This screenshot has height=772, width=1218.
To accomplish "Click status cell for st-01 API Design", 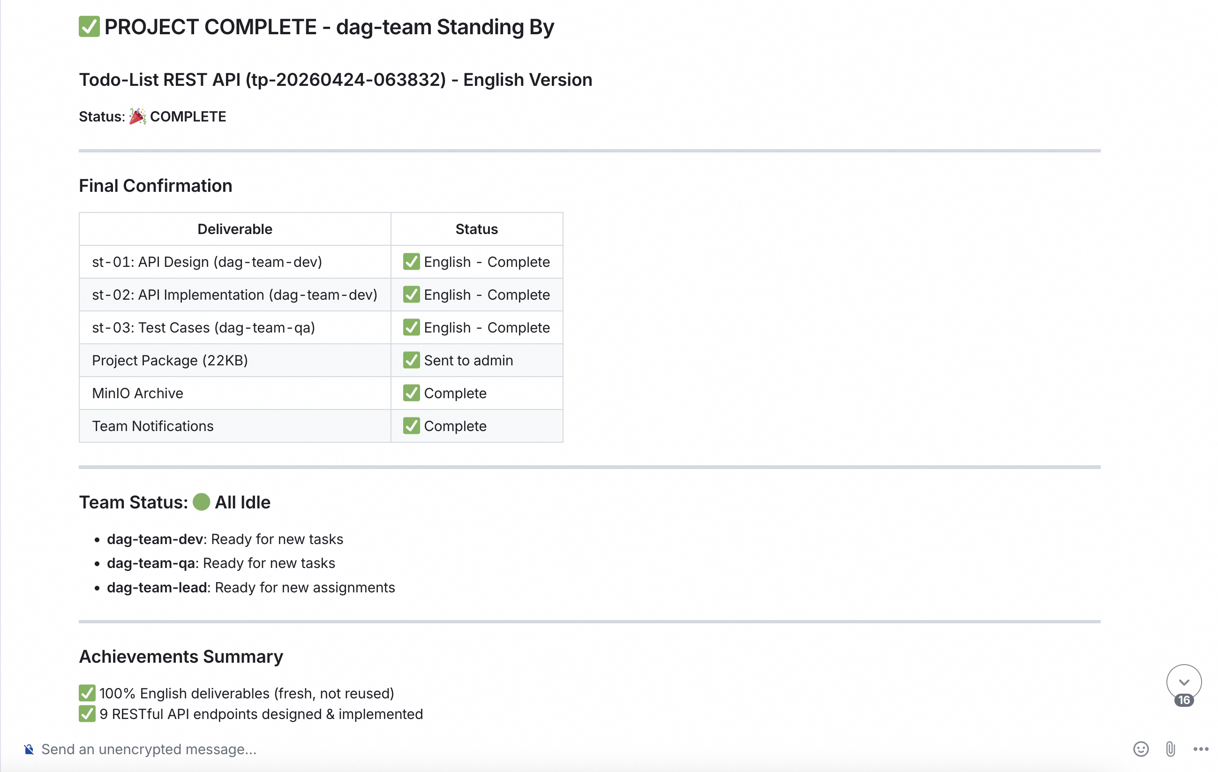I will pos(476,262).
